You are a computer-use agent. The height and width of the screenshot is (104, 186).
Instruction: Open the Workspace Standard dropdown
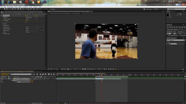pyautogui.click(x=159, y=9)
